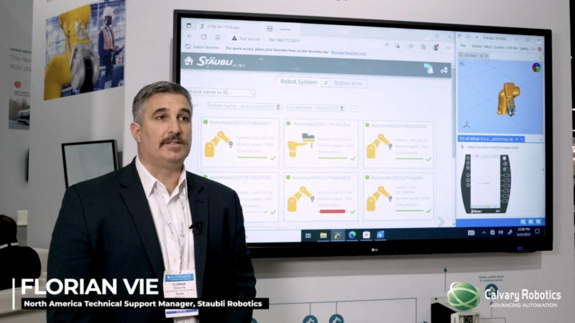
Task: Open Edge settings and more menu
Action: point(448,48)
